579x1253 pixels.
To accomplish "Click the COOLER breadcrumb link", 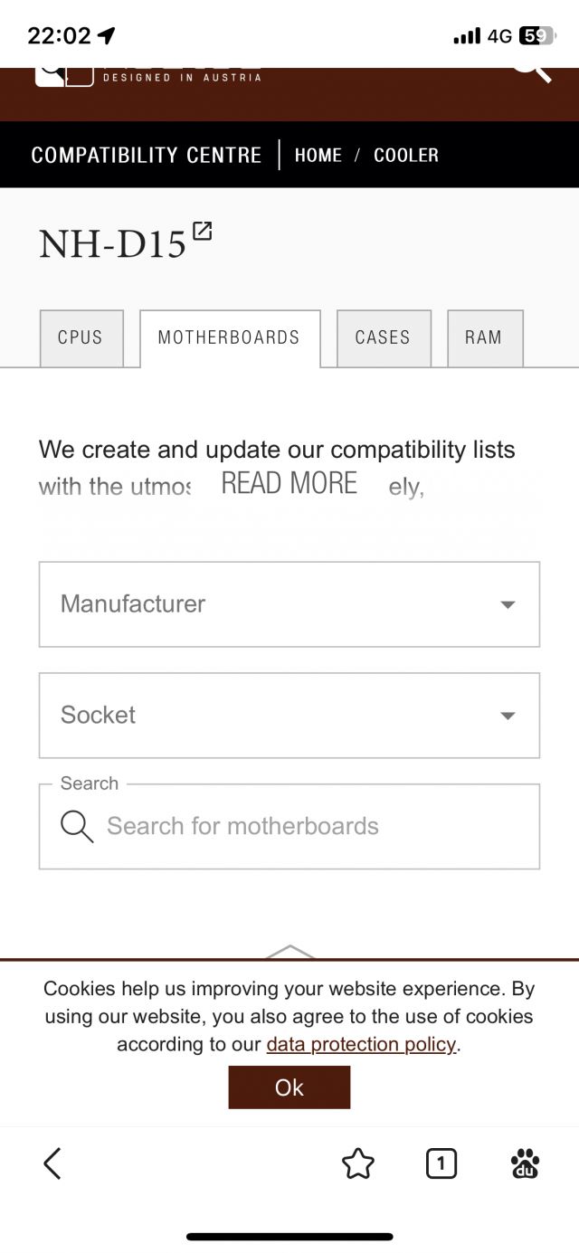I will point(406,156).
